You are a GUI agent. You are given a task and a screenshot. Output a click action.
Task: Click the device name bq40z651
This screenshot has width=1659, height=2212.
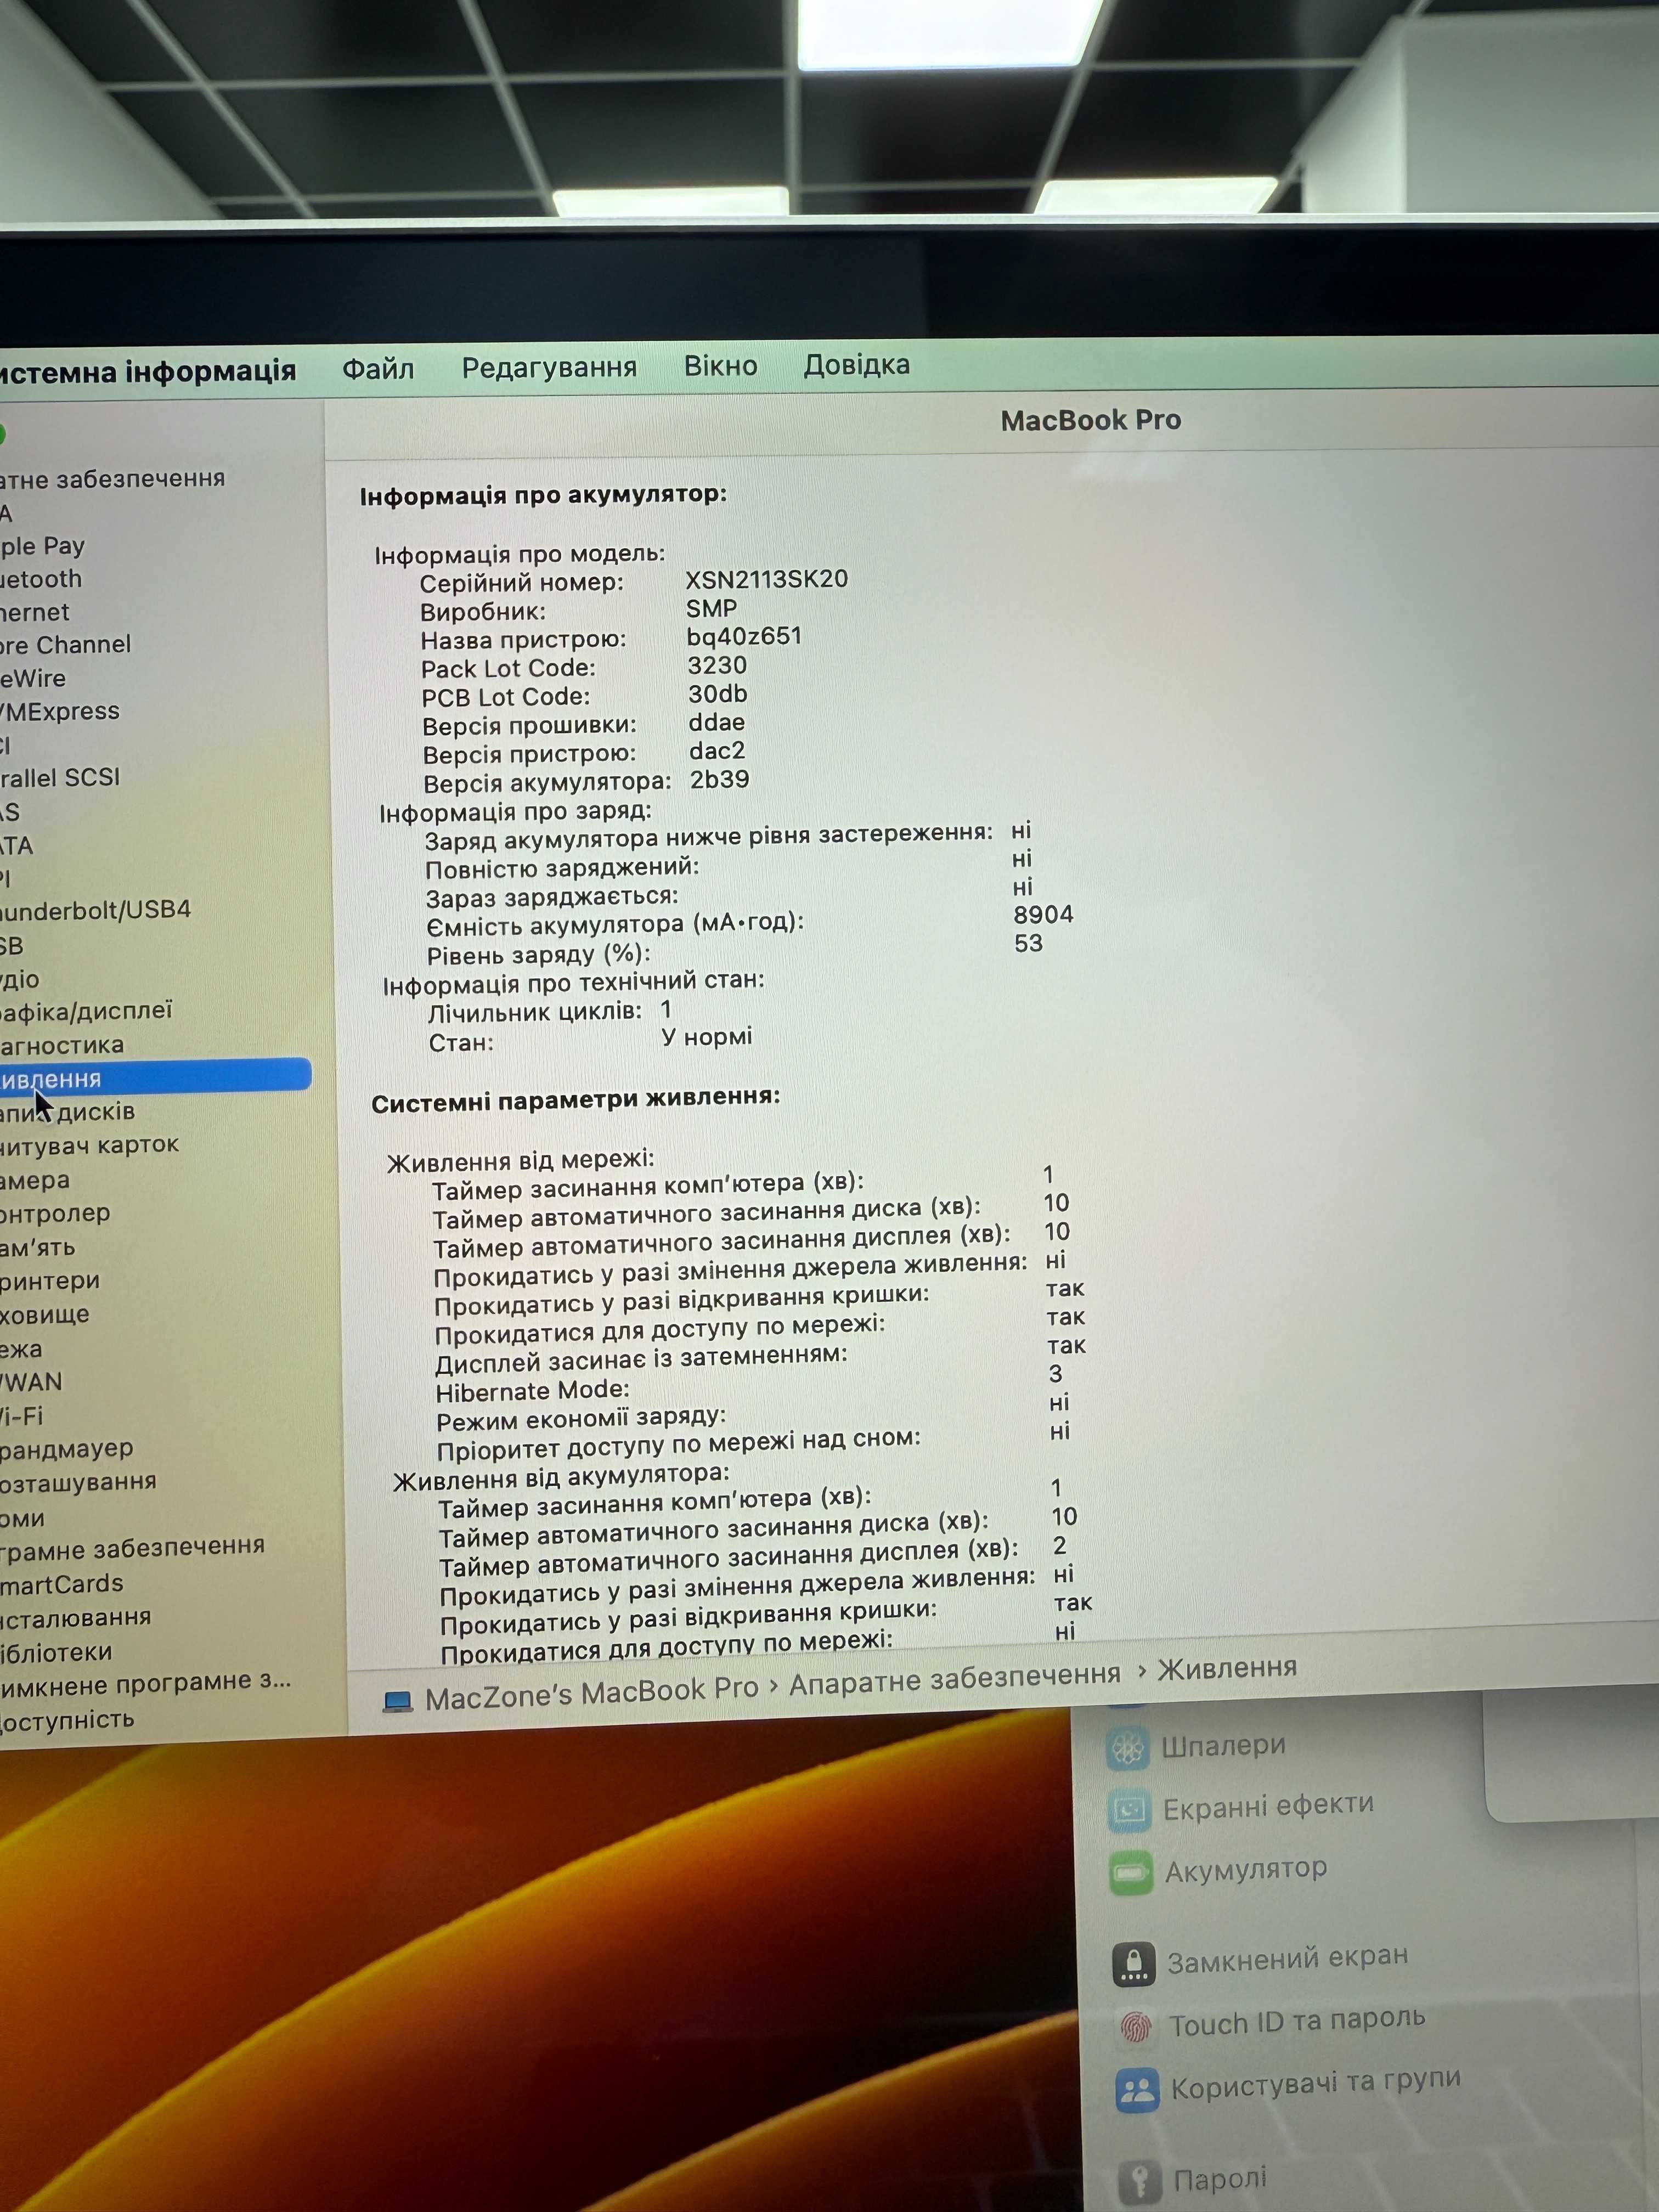744,636
